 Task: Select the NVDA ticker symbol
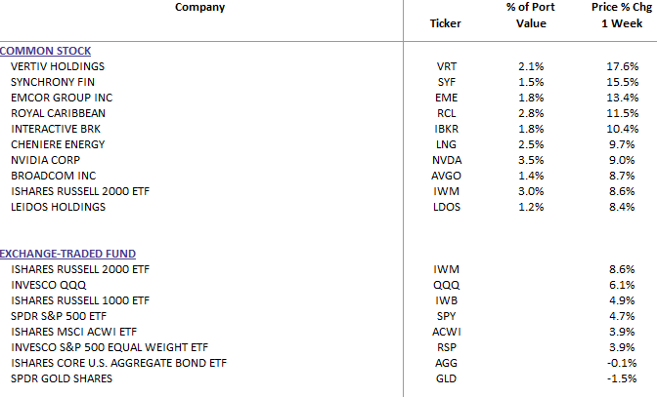446,160
